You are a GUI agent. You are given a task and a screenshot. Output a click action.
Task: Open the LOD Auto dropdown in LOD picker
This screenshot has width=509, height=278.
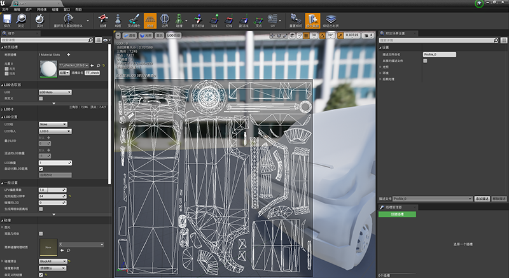55,92
